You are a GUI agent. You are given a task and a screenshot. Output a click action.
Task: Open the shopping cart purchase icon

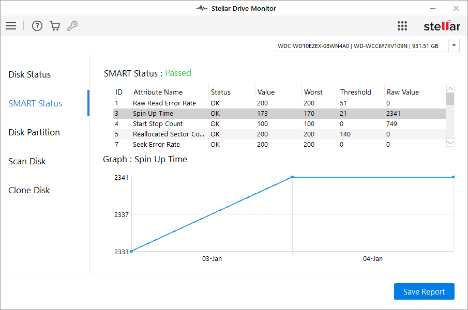pyautogui.click(x=55, y=26)
